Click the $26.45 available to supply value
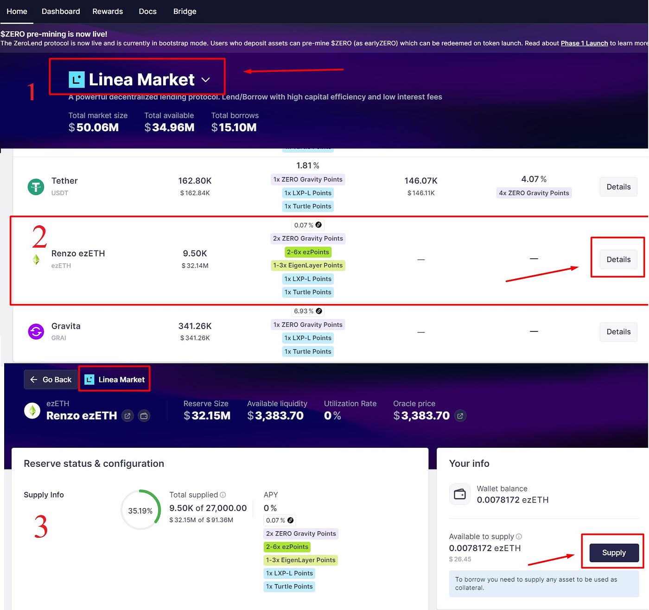649x610 pixels. [x=460, y=559]
